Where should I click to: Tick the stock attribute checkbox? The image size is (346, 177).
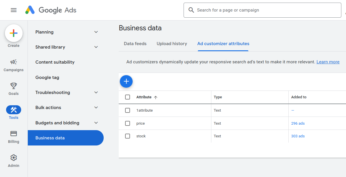point(127,136)
